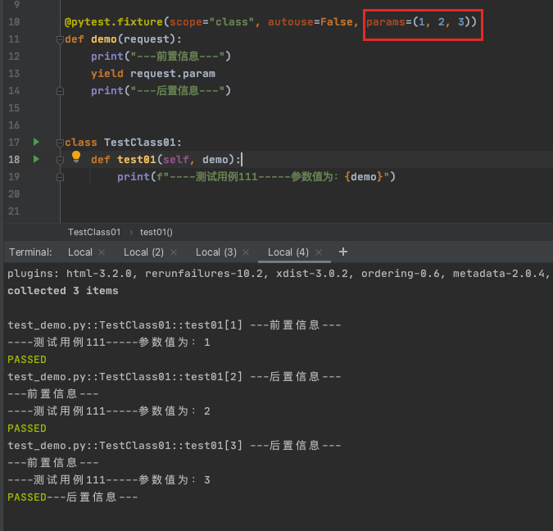This screenshot has width=553, height=531.
Task: Click the 'collected 3 items' terminal line
Action: click(x=63, y=291)
